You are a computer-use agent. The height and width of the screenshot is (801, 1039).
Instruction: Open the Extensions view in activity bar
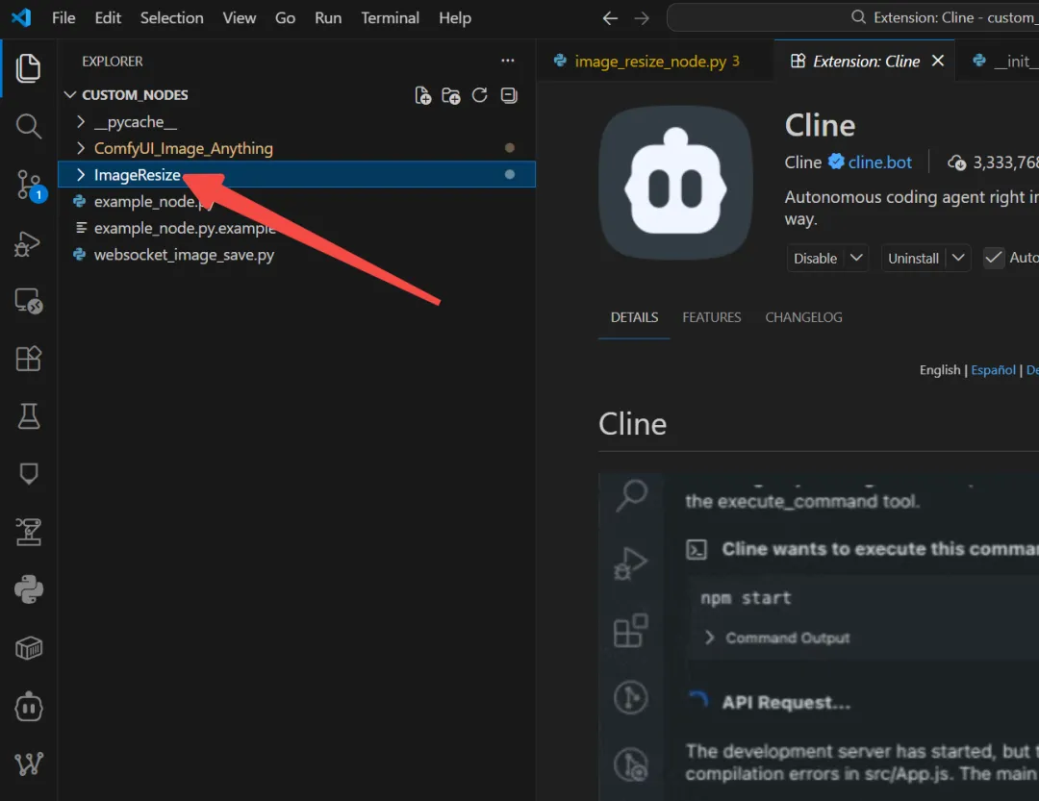point(28,359)
